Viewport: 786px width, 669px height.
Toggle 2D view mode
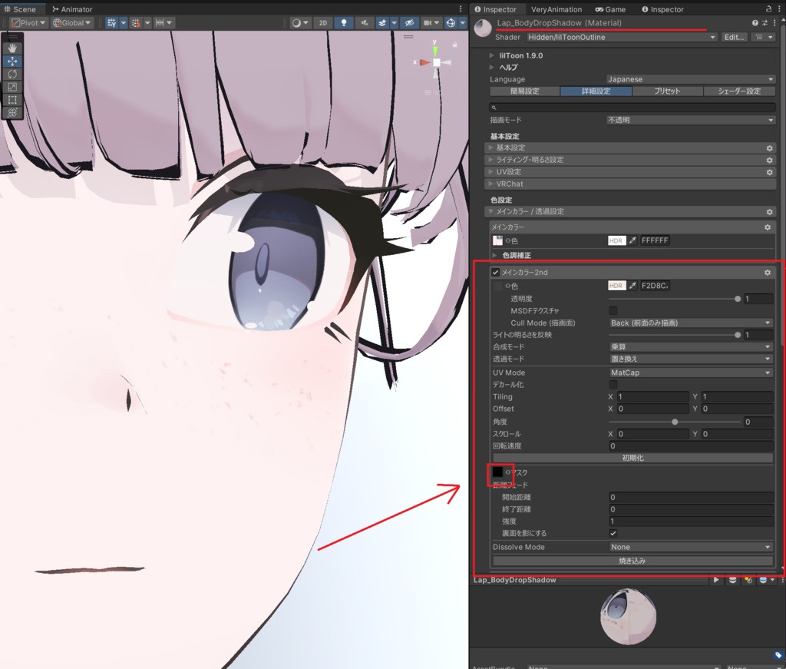pyautogui.click(x=323, y=22)
